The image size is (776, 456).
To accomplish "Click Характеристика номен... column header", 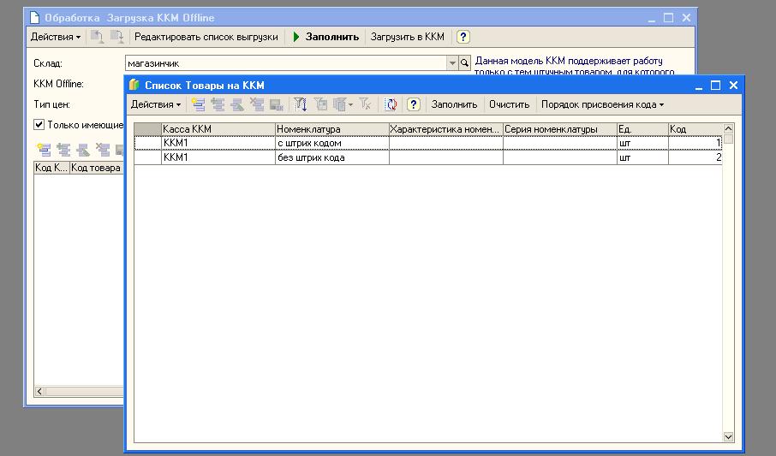I will (x=446, y=129).
